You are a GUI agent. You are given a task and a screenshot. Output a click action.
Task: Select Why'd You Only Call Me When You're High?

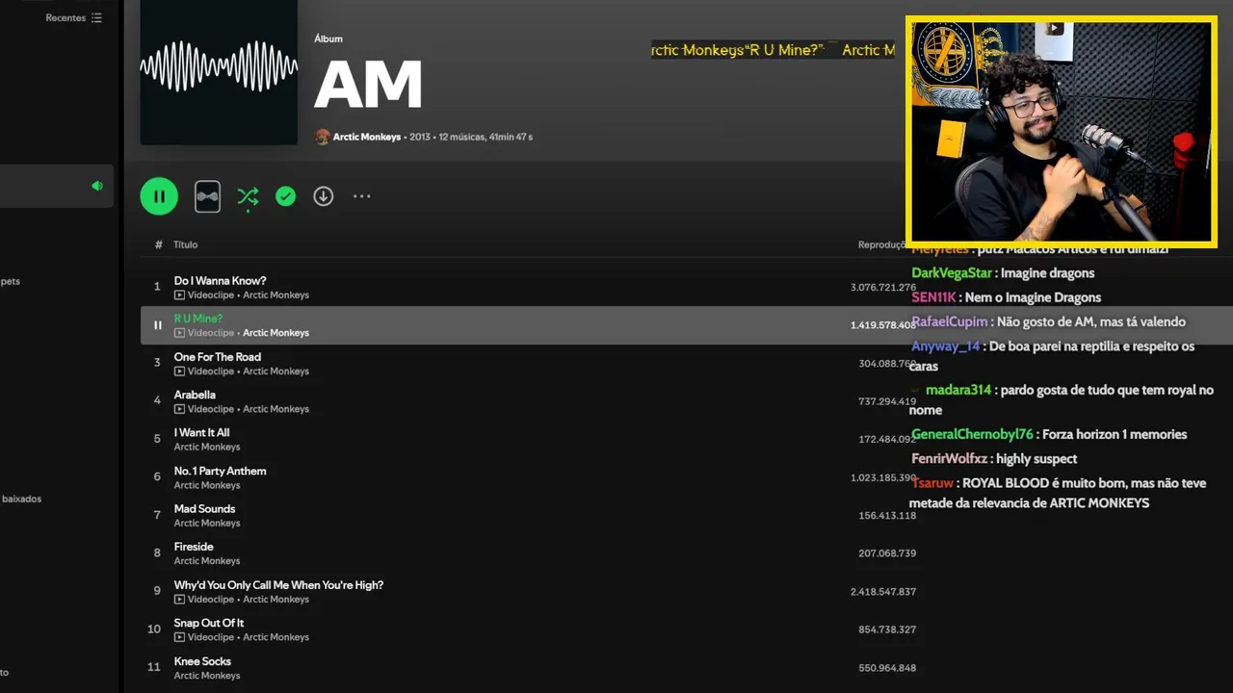click(278, 585)
